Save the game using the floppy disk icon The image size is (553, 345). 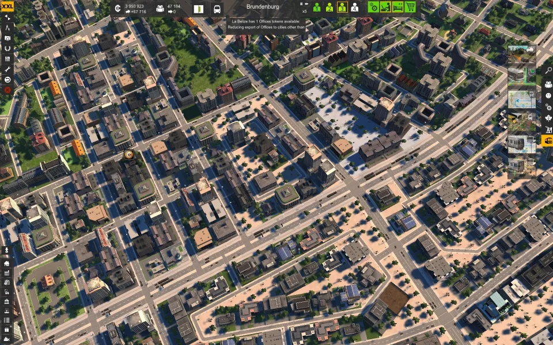click(x=7, y=58)
